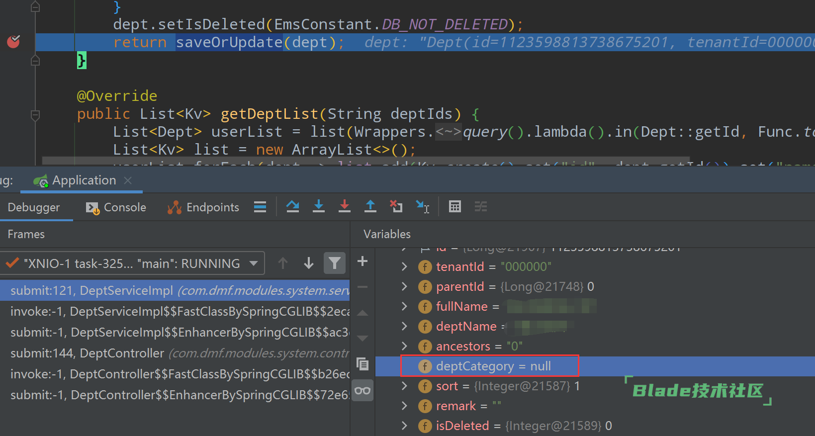815x436 pixels.
Task: Click the DB_NOT_DELETED constant in code
Action: click(x=445, y=24)
